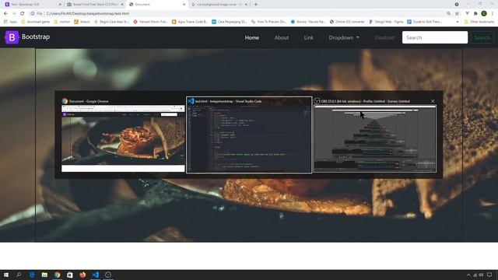The height and width of the screenshot is (280, 498).
Task: Open Visual Studio Code from taskbar
Action: tap(95, 275)
